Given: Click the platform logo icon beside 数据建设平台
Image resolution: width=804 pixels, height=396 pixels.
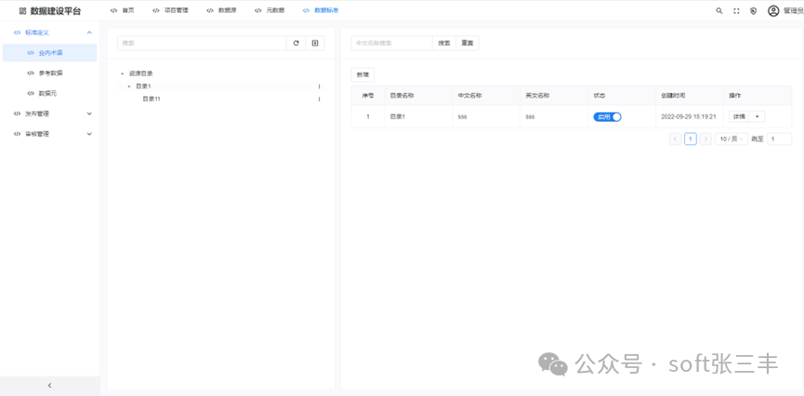Looking at the screenshot, I should [x=22, y=11].
